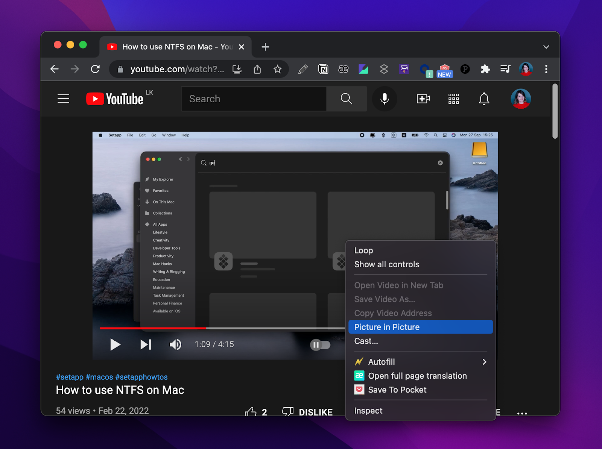Screen dimensions: 602x449
Task: Open the Chrome three-dot menu
Action: (x=546, y=69)
